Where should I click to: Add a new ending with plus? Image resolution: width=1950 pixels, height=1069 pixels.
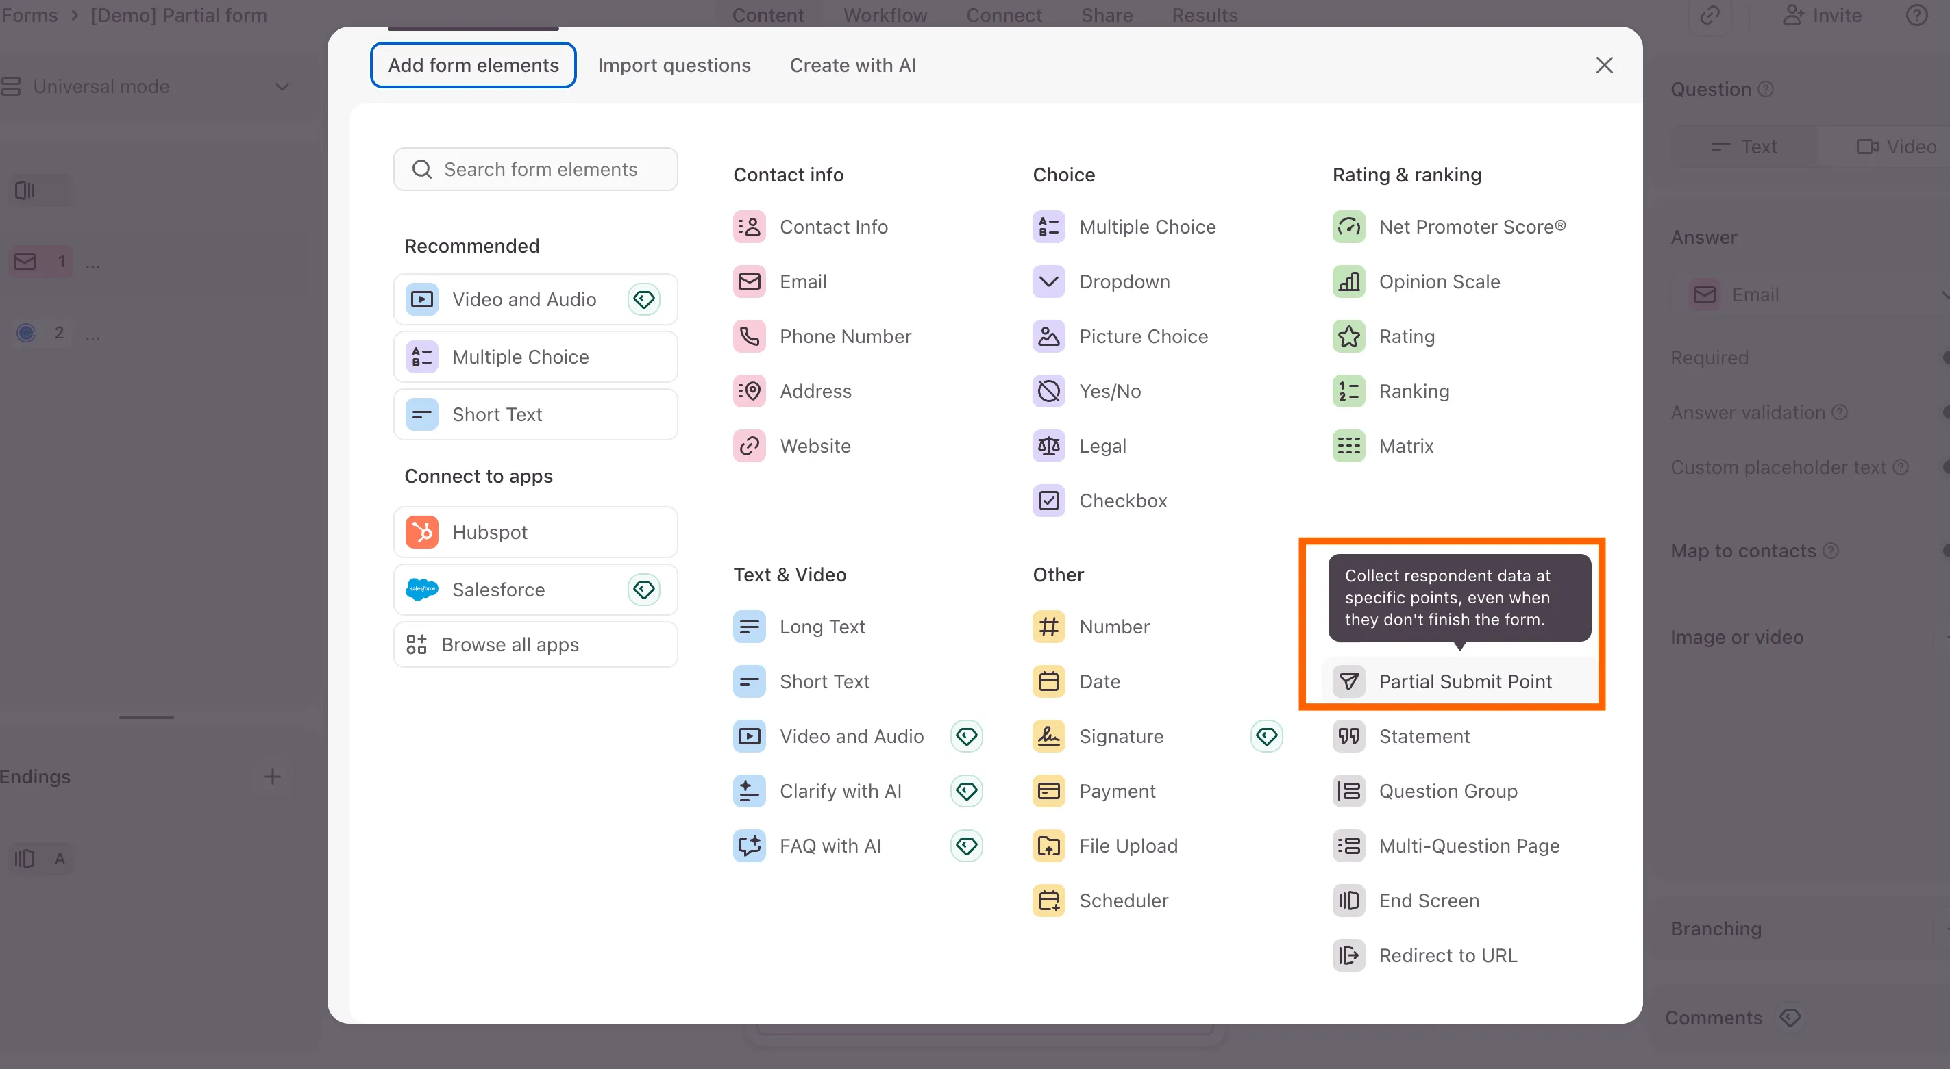[273, 776]
